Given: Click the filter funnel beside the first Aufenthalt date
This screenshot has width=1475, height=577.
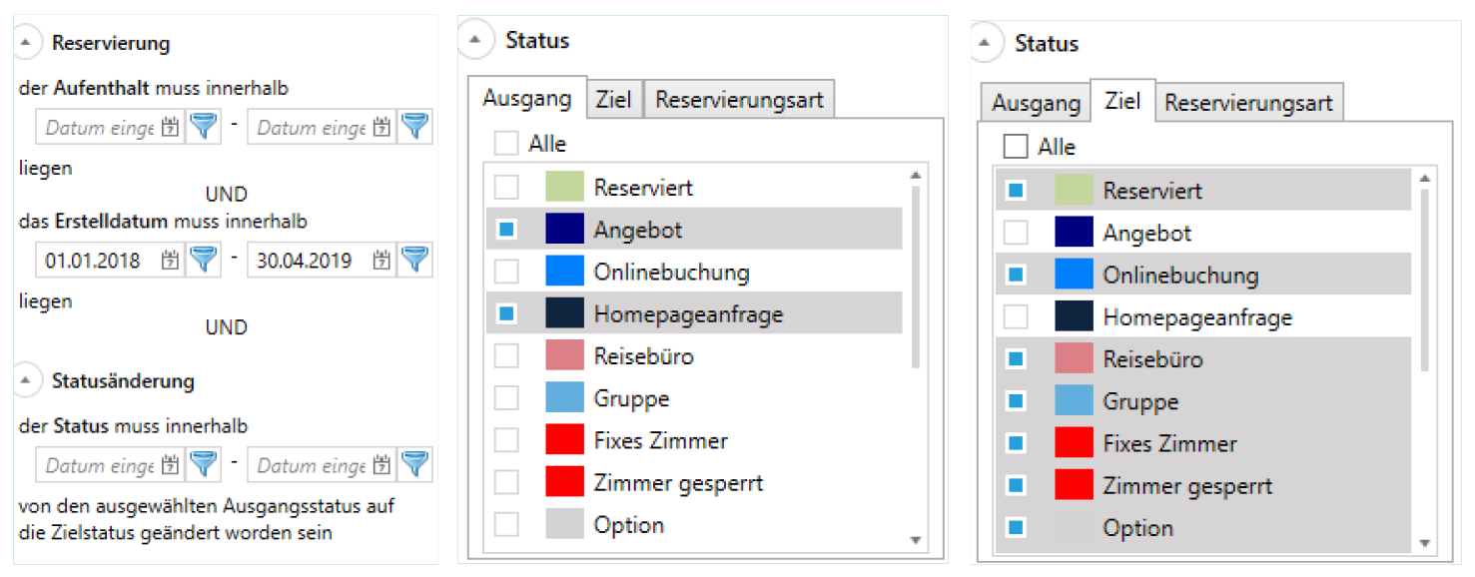Looking at the screenshot, I should (203, 127).
